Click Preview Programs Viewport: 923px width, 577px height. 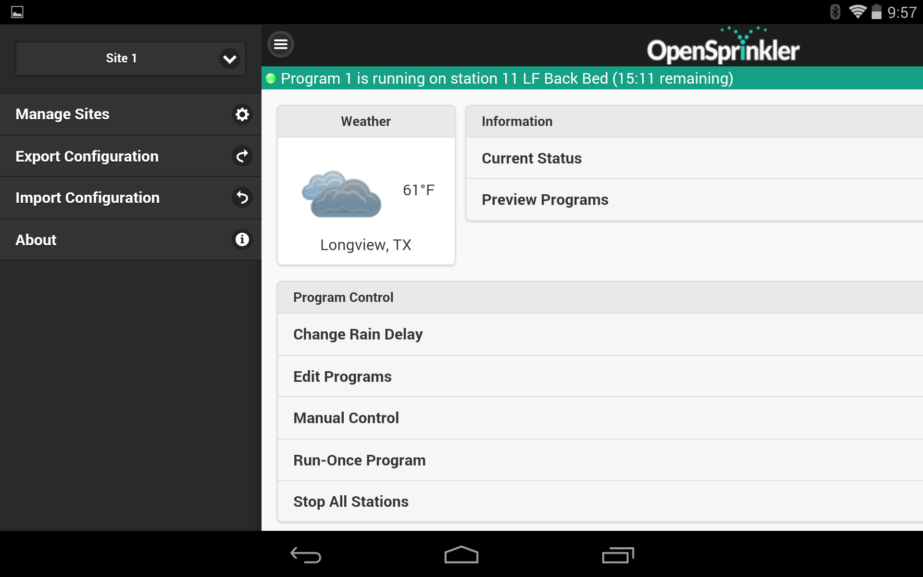pyautogui.click(x=545, y=199)
